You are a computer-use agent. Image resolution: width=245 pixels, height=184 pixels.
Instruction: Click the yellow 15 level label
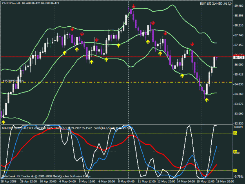235,170
